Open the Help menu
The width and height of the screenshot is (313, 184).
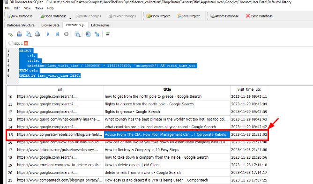coord(50,8)
